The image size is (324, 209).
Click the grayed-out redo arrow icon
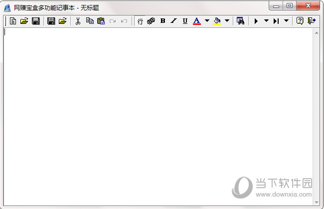tap(113, 21)
